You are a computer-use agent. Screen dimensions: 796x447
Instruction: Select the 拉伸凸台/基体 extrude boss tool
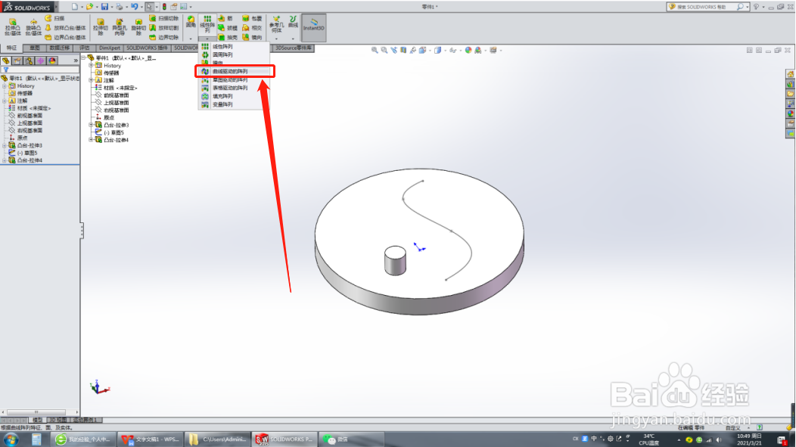[13, 27]
